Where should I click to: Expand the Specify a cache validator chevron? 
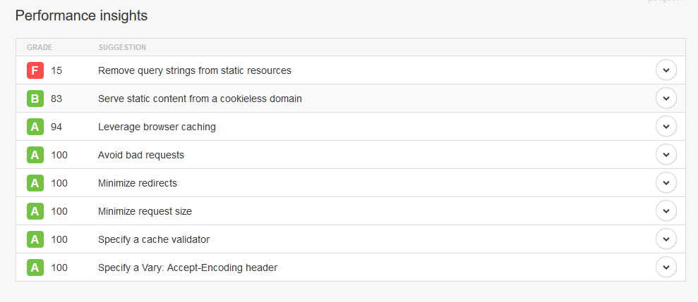pos(666,239)
